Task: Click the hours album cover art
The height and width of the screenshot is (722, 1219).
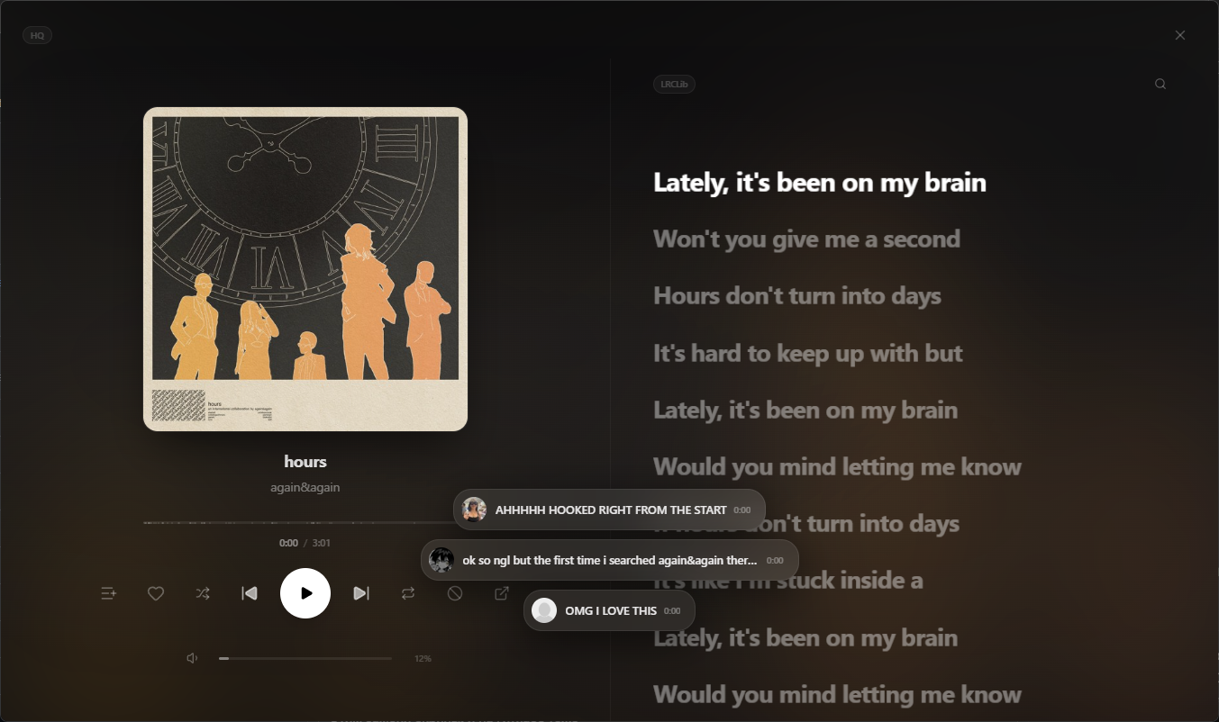Action: 305,269
